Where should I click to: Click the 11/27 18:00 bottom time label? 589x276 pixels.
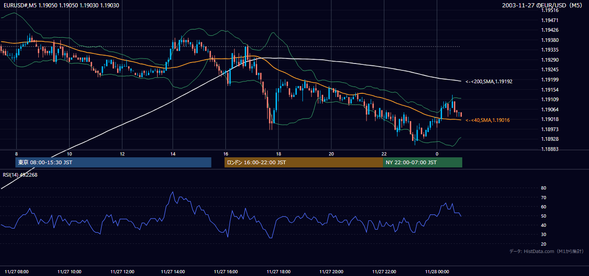tap(278, 272)
